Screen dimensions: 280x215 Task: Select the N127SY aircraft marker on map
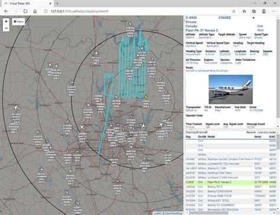(x=67, y=192)
